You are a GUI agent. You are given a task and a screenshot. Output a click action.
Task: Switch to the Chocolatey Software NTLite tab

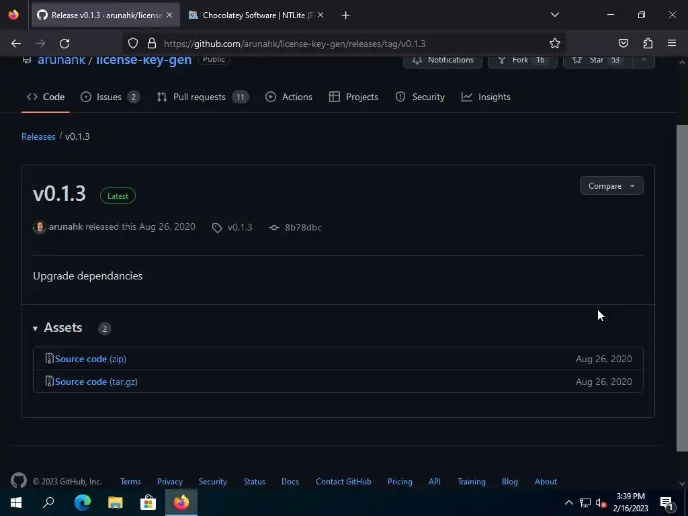[257, 15]
